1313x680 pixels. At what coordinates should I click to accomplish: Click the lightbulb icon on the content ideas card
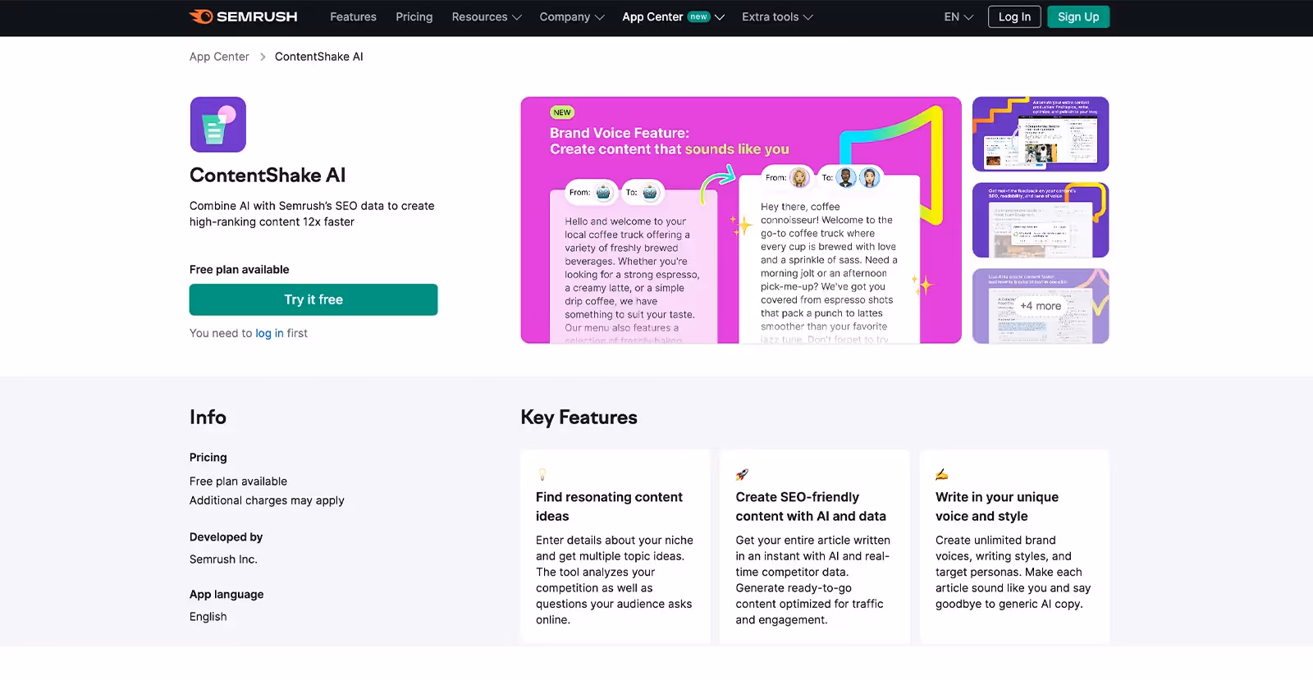pyautogui.click(x=542, y=474)
